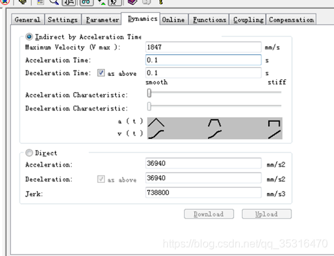This screenshot has width=334, height=256.
Task: Click the 'mm/s3' unit label
Action: (276, 194)
